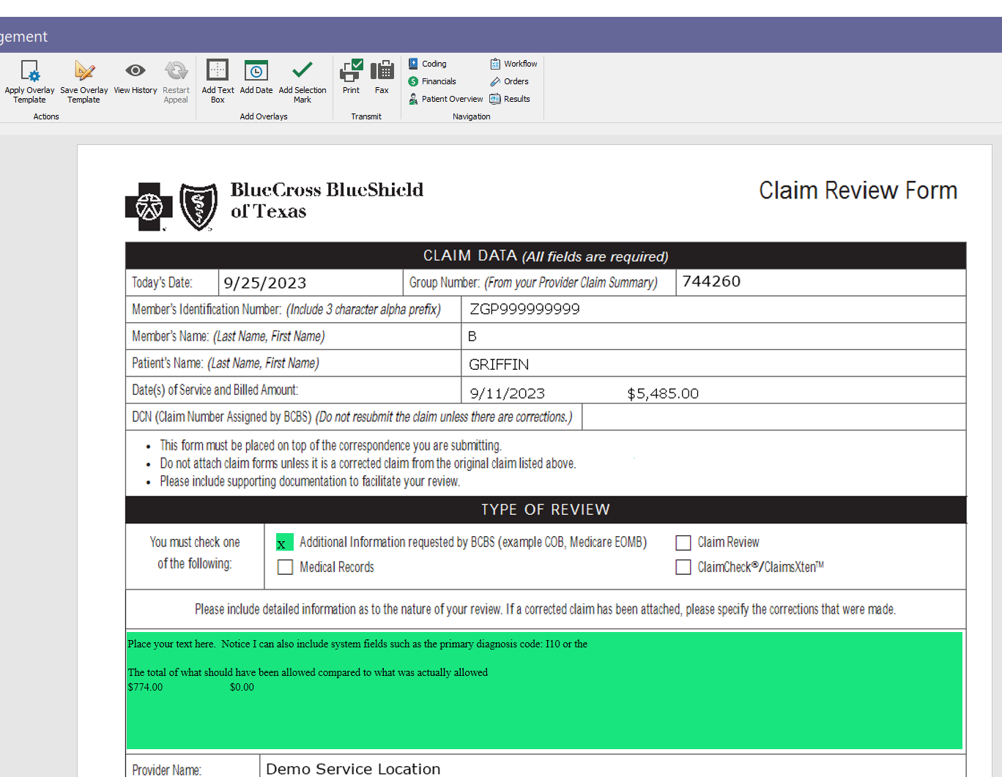
Task: Open Patient Overview label
Action: [x=452, y=99]
